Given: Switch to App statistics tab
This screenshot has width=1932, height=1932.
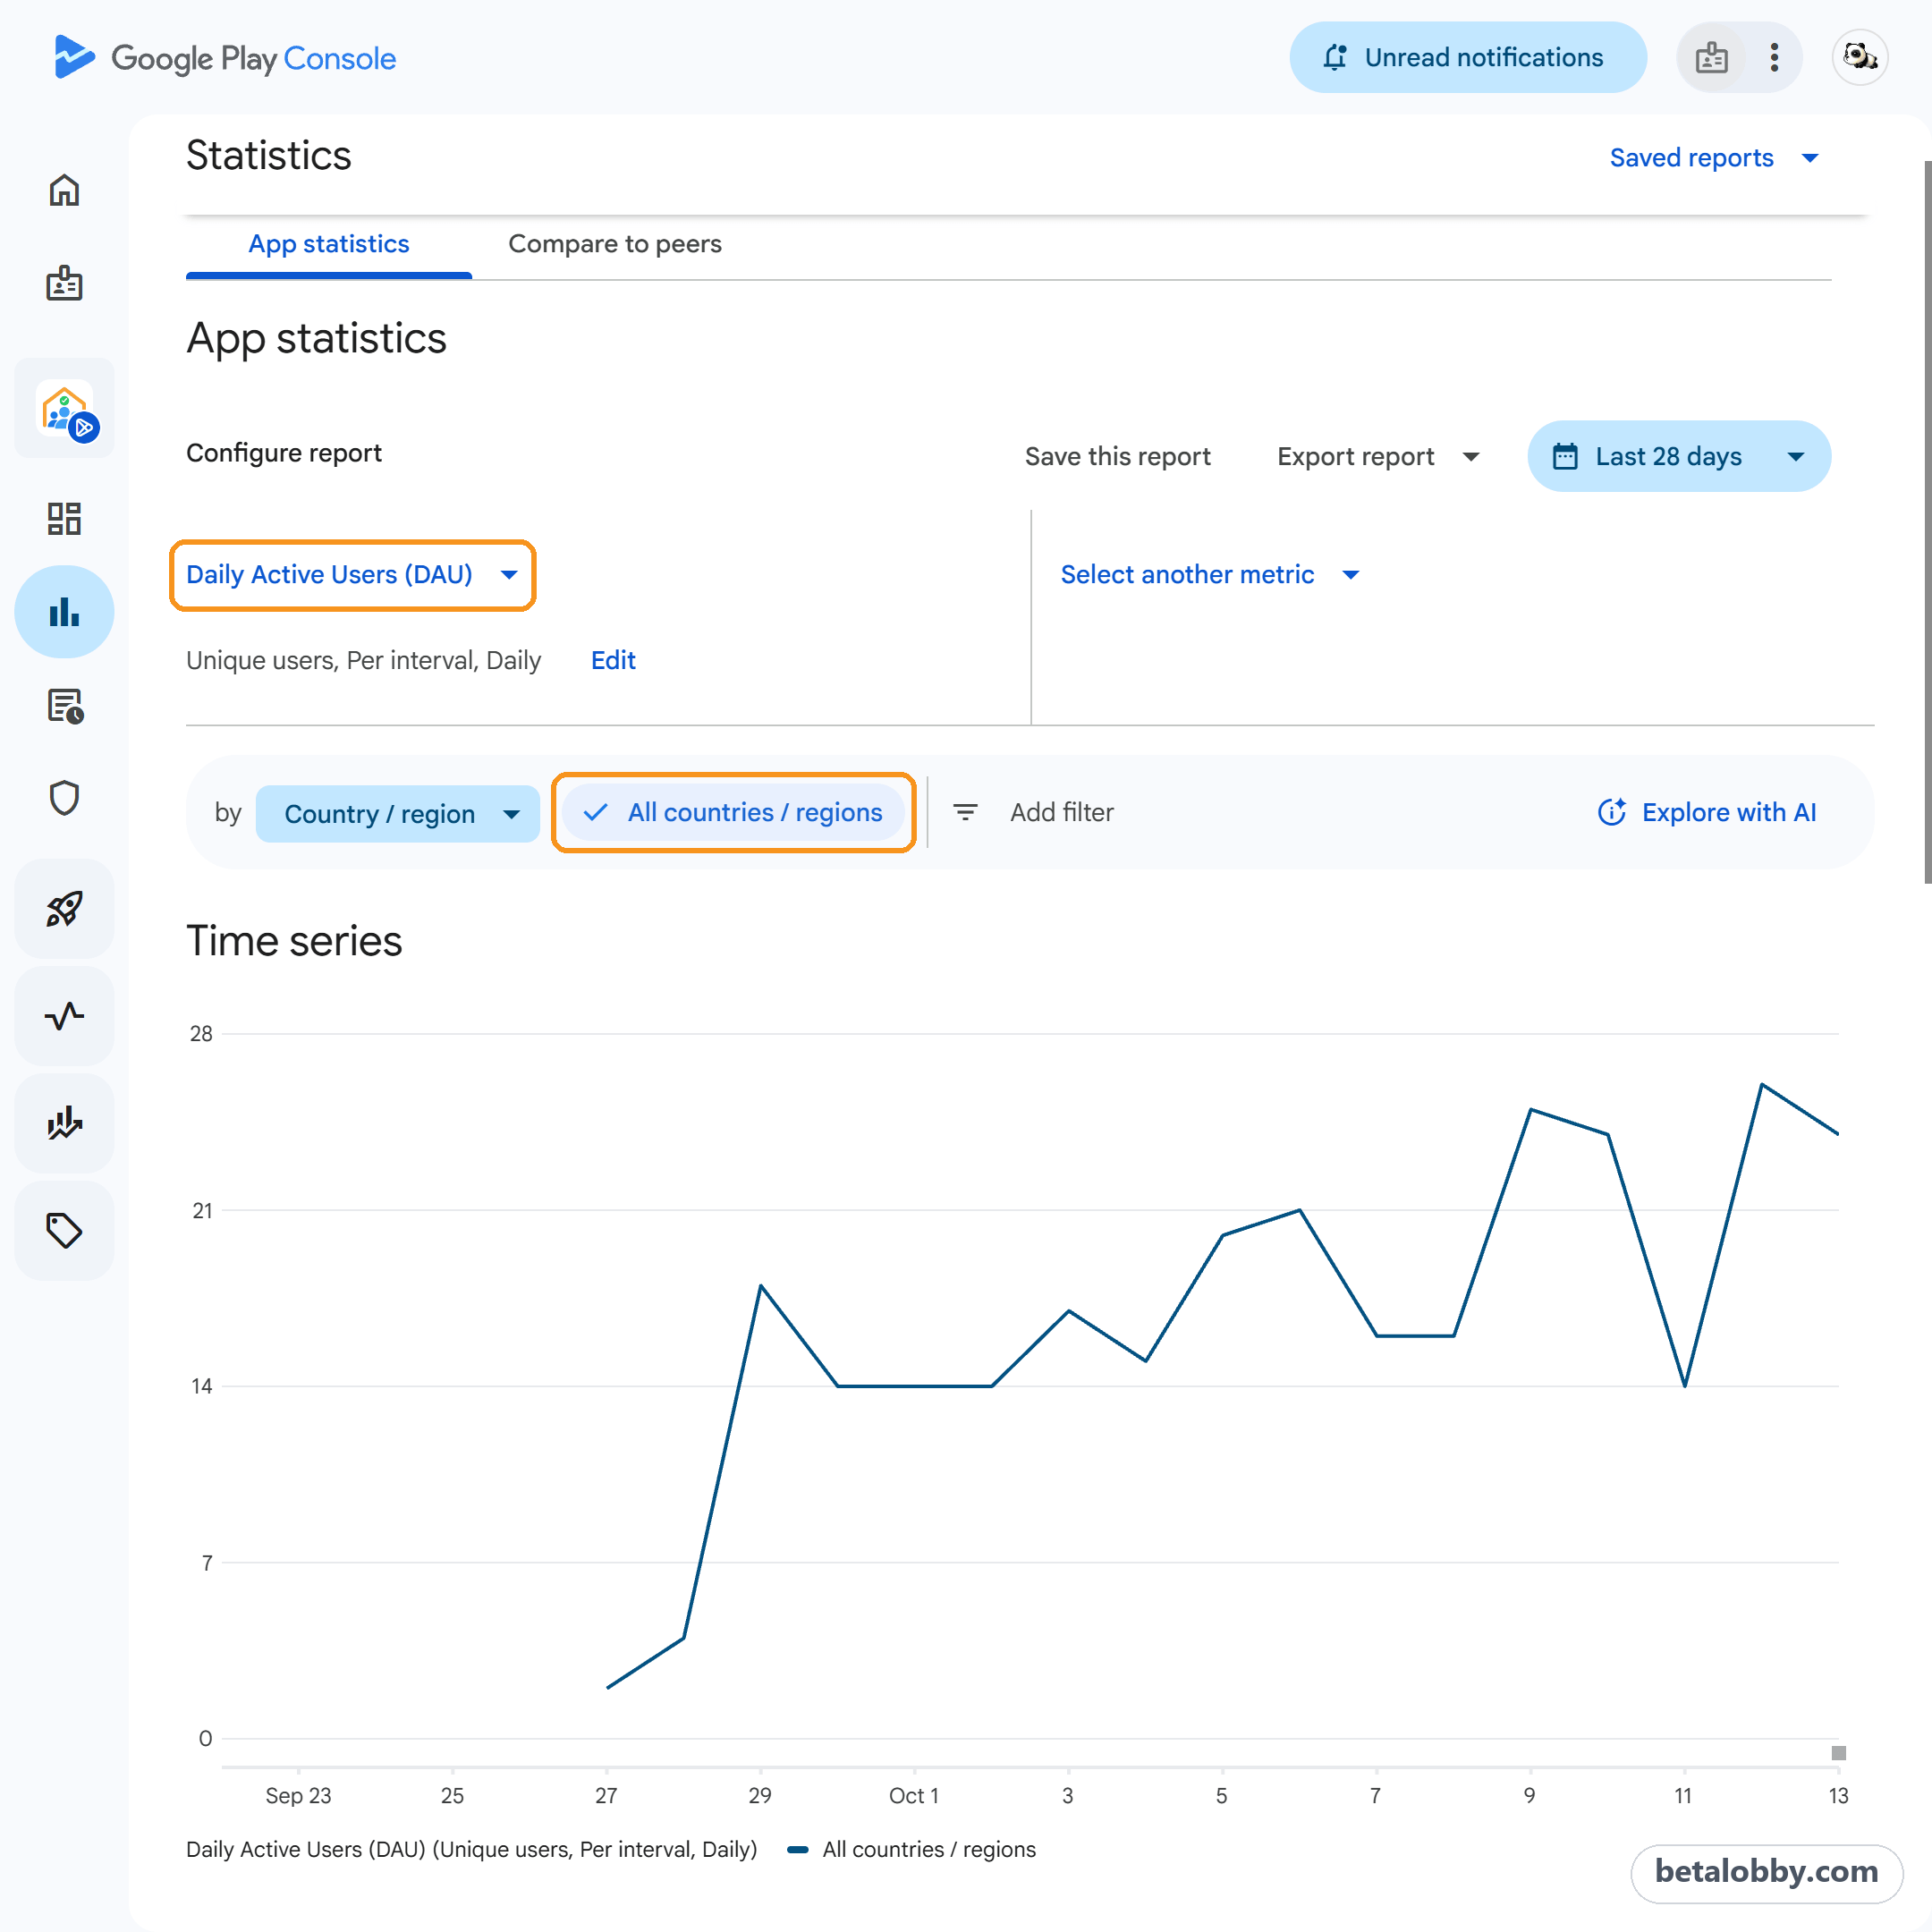Looking at the screenshot, I should tap(329, 244).
